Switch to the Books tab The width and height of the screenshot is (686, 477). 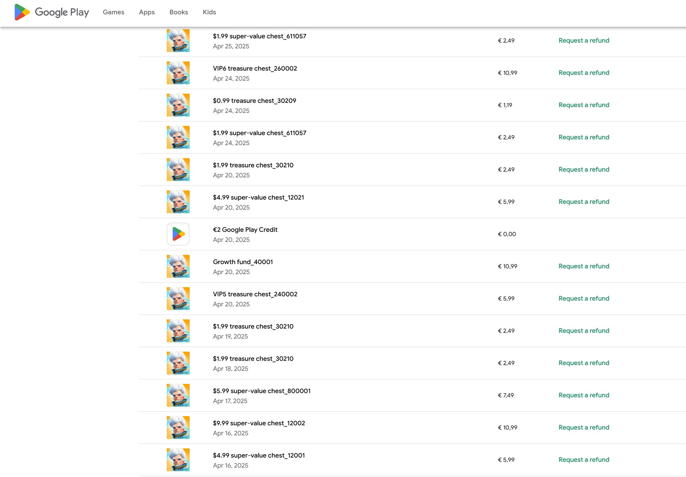[179, 12]
